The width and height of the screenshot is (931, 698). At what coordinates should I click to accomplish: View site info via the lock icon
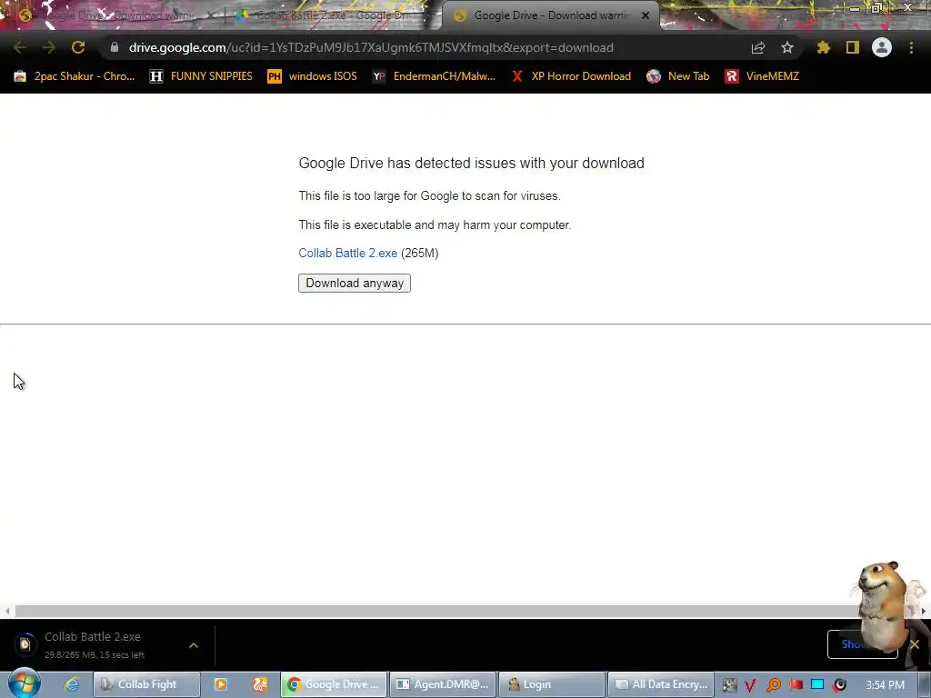pyautogui.click(x=115, y=47)
